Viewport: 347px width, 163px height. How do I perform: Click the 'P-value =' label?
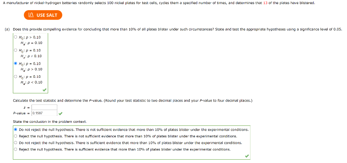click(21, 113)
